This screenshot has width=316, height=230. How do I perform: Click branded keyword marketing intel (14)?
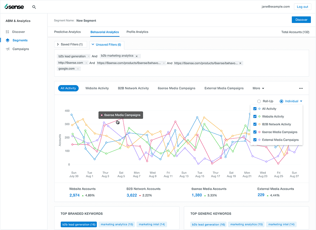(152, 224)
